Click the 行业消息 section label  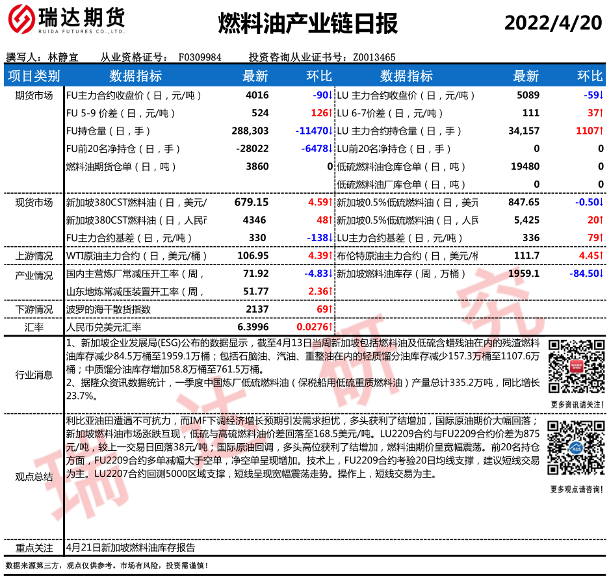point(33,375)
